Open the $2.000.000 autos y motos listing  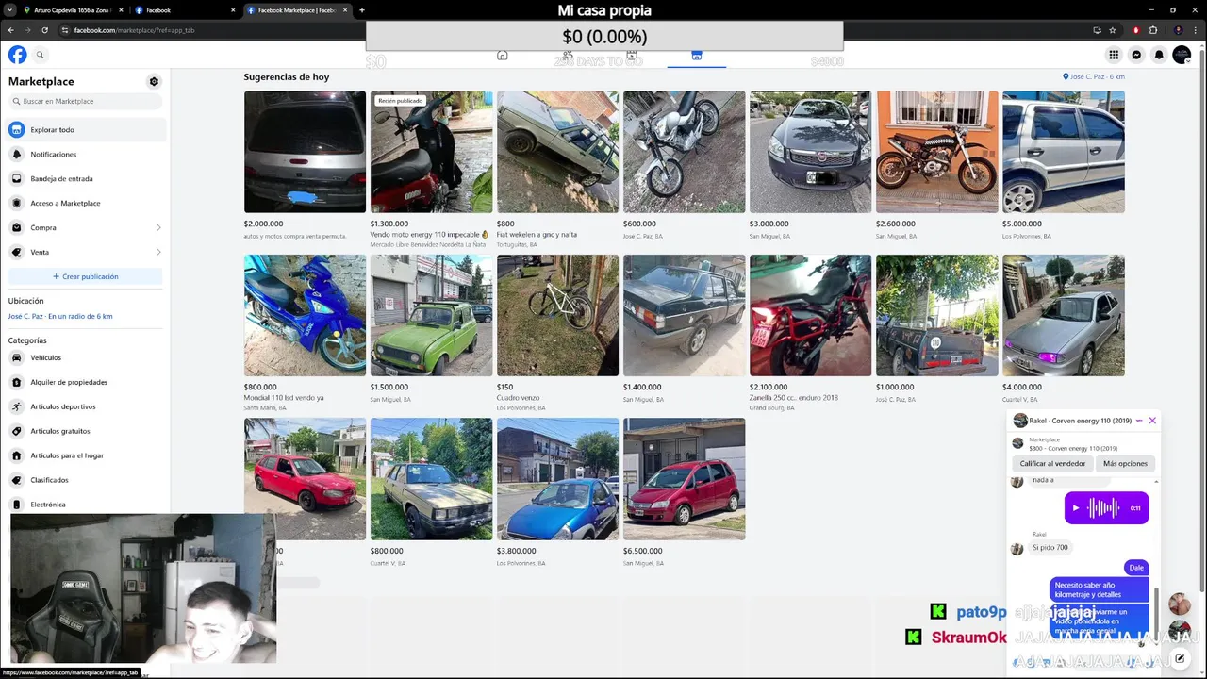[x=305, y=152]
